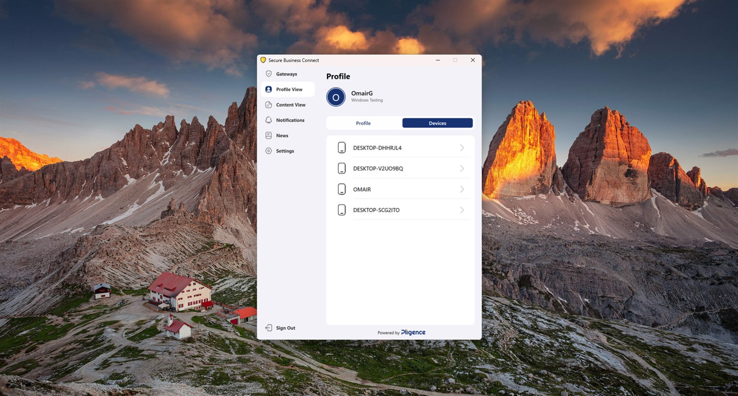738x396 pixels.
Task: Open the News label in sidebar
Action: 282,136
